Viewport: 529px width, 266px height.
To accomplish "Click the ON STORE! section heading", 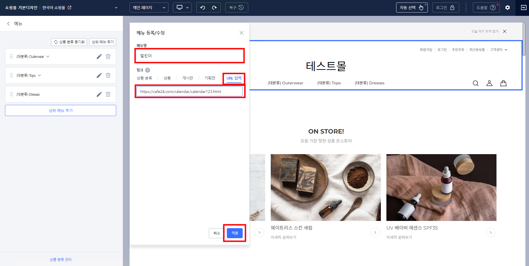I will tap(326, 131).
